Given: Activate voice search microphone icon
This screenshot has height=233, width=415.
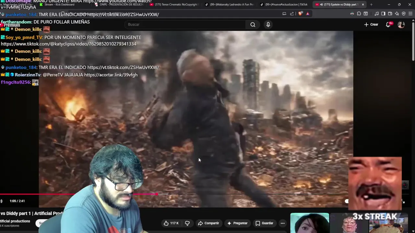Looking at the screenshot, I should 268,25.
